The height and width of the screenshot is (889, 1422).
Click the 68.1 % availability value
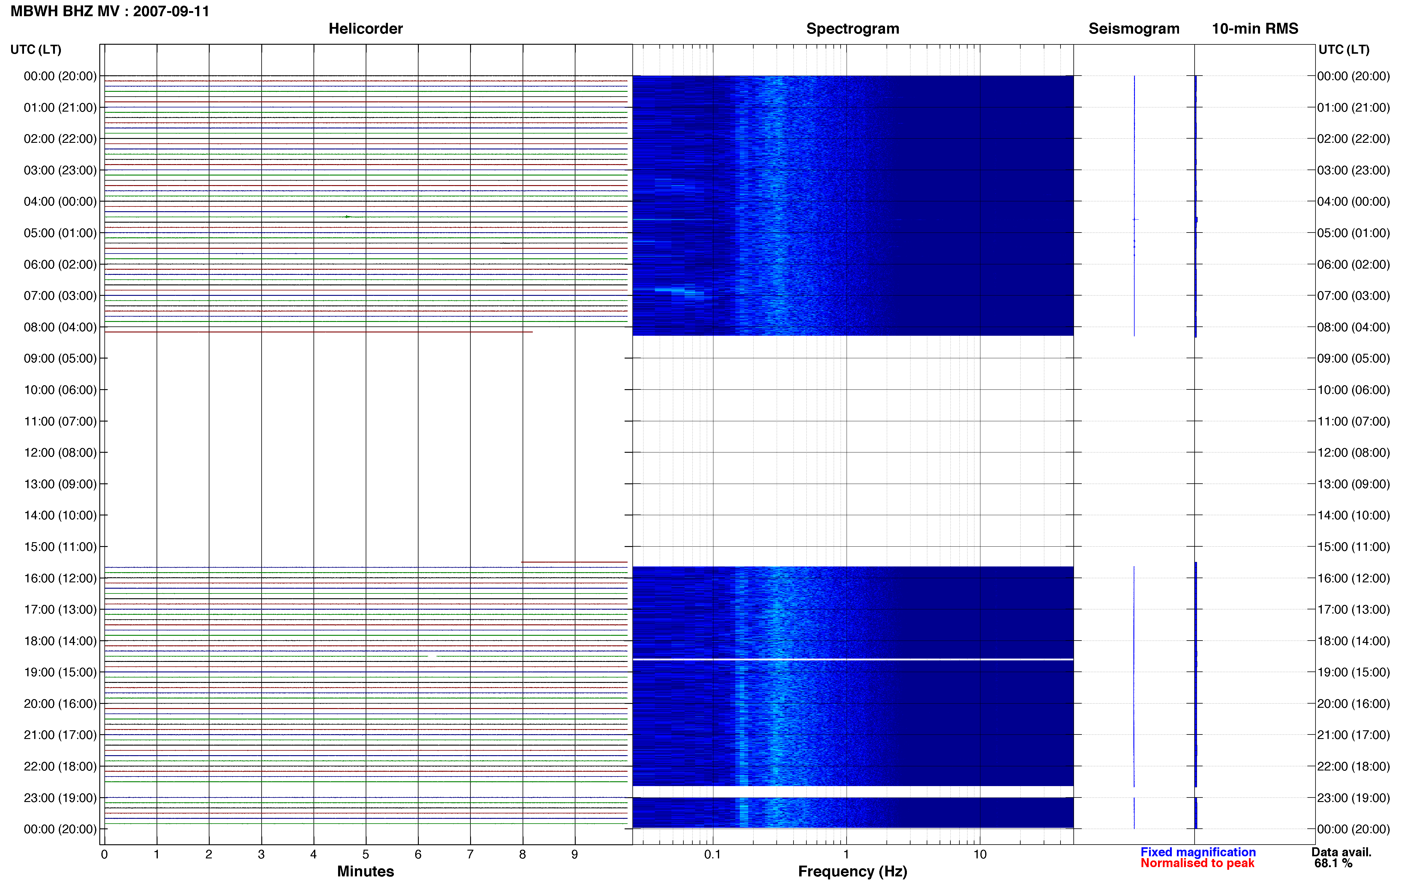1333,863
